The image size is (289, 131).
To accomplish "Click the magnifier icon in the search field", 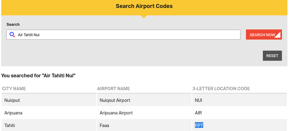I will 12,35.
